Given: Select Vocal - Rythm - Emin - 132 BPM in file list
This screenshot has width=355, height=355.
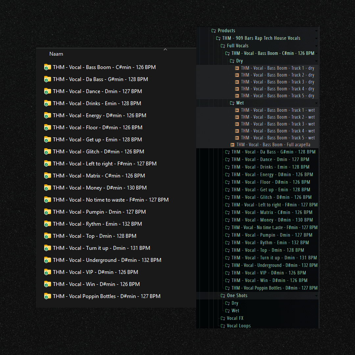Looking at the screenshot, I should [97, 224].
